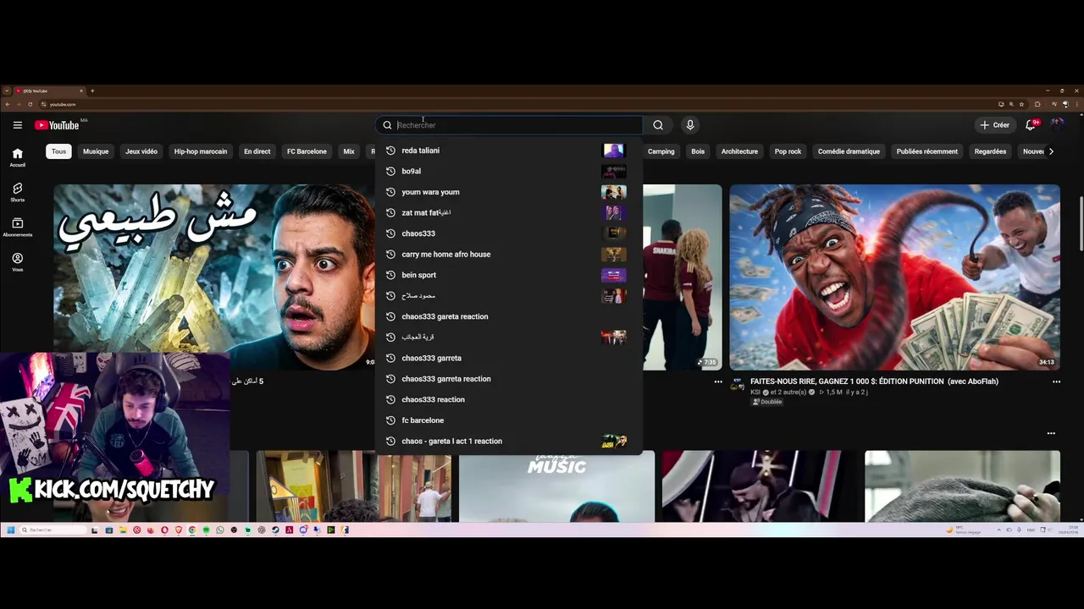Open File Explorer from the taskbar
The height and width of the screenshot is (609, 1084).
123,530
